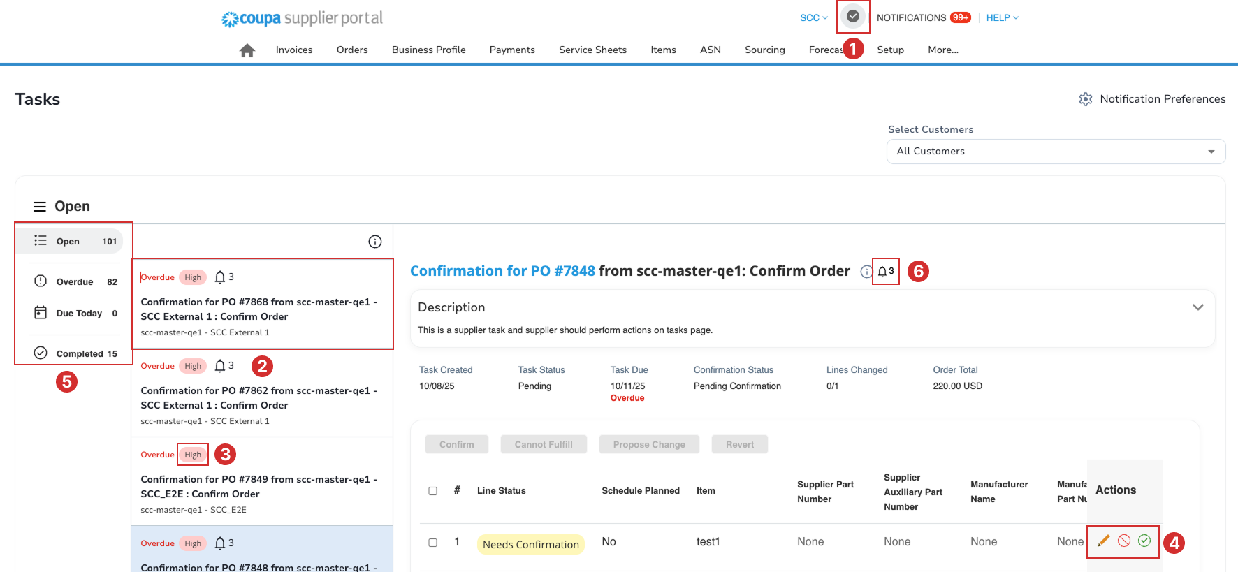The width and height of the screenshot is (1238, 572).
Task: Click bell icon on PO #7862 task
Action: point(220,366)
